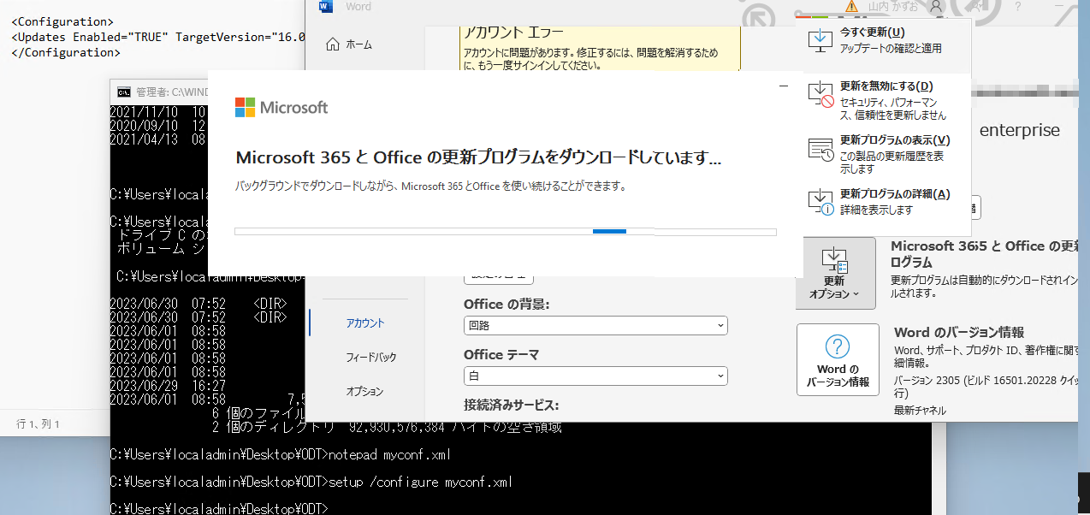Click the 2 個のディレクトリ line in command prompt

pos(386,427)
